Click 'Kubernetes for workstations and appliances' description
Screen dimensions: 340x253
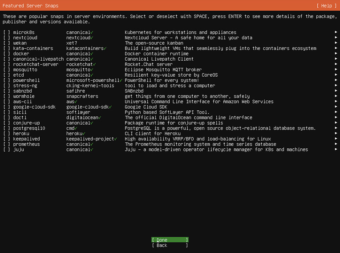tap(180, 32)
